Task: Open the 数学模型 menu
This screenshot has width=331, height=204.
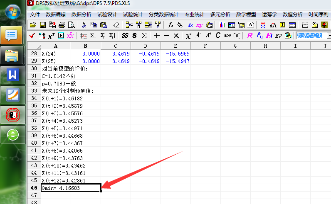Action: (x=246, y=15)
